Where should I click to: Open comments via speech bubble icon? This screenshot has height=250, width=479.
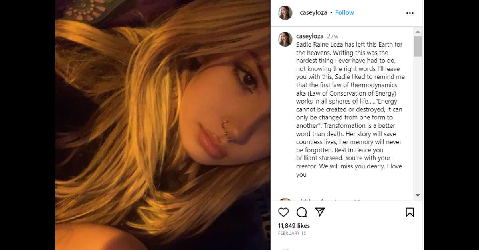click(x=302, y=212)
